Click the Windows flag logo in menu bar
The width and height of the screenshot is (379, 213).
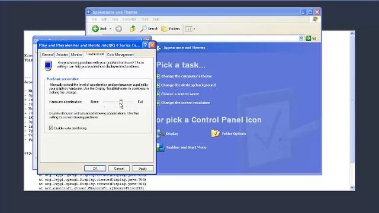315,20
